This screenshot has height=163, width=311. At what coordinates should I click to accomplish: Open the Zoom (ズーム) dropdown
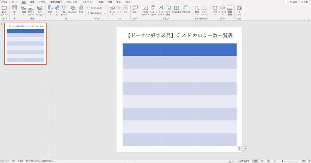click(112, 10)
